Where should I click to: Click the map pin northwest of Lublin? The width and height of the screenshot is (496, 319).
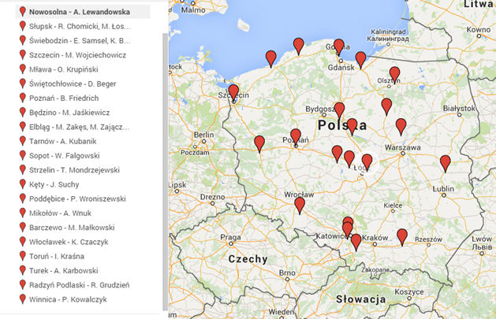[x=446, y=163]
